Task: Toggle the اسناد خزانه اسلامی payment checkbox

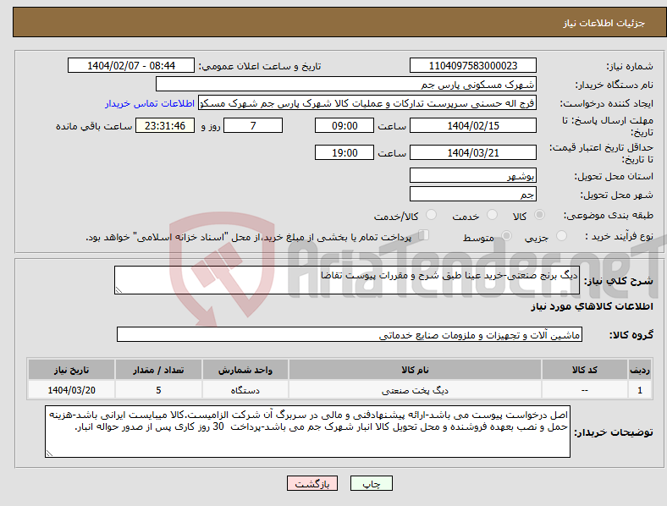Action: 424,235
